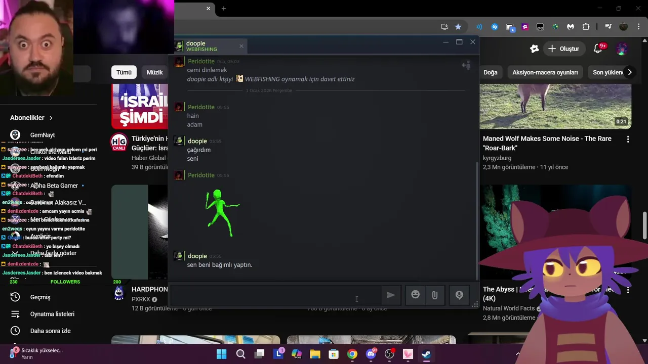Screen dimensions: 648x364
Task: Expand the Abonelikler section arrow
Action: [x=51, y=118]
